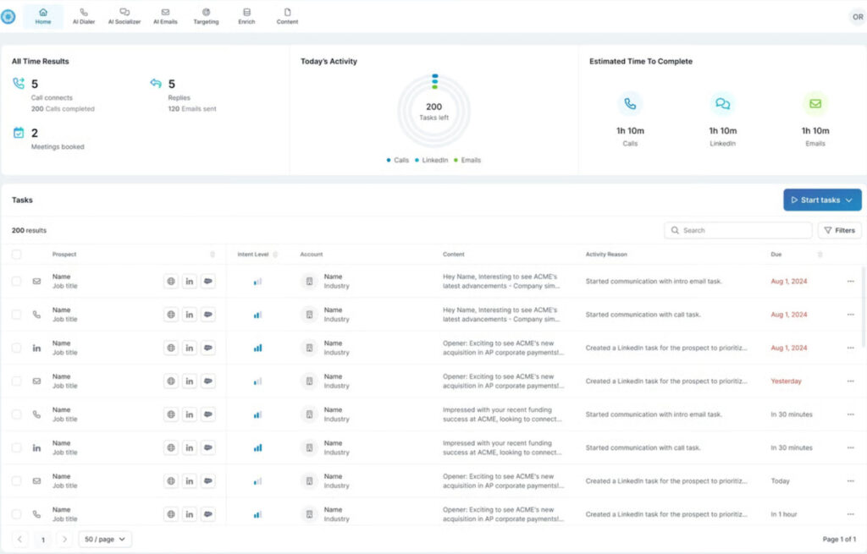Screen dimensions: 867x554
Task: Click the LinkedIn legend dot
Action: click(417, 160)
